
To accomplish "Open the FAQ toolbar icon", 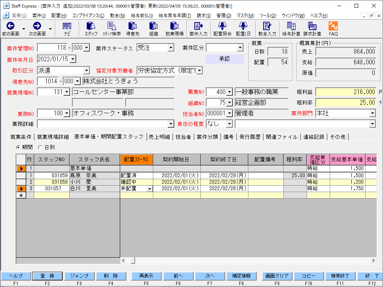I will pos(333,29).
